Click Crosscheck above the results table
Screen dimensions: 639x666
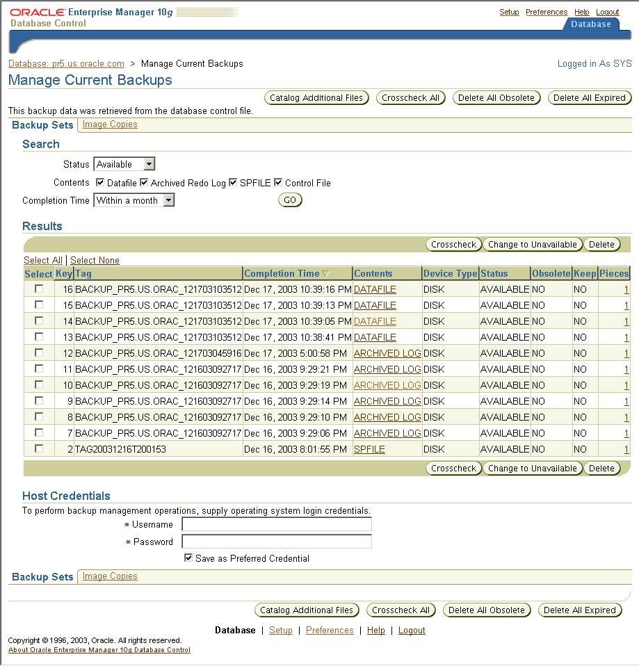click(x=453, y=245)
